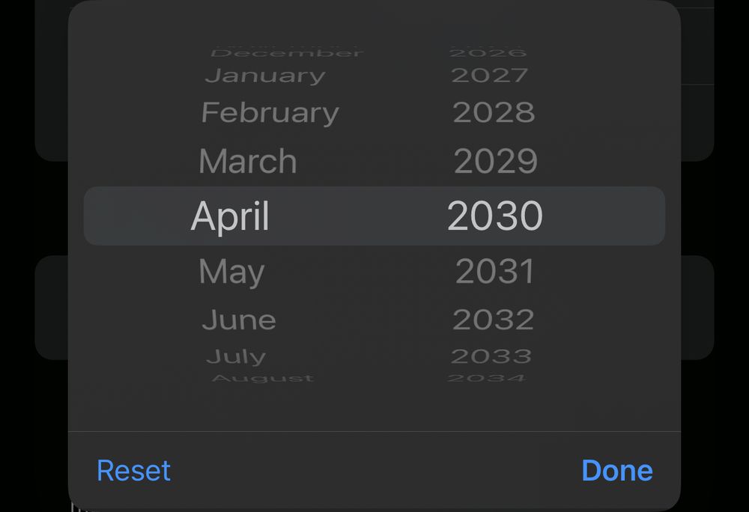749x512 pixels.
Task: Select March in the month wheel
Action: pos(247,160)
